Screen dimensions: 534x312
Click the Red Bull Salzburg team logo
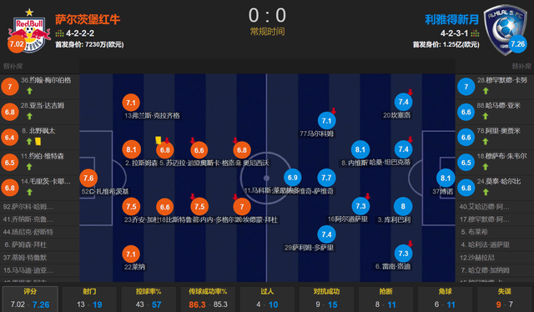(29, 31)
